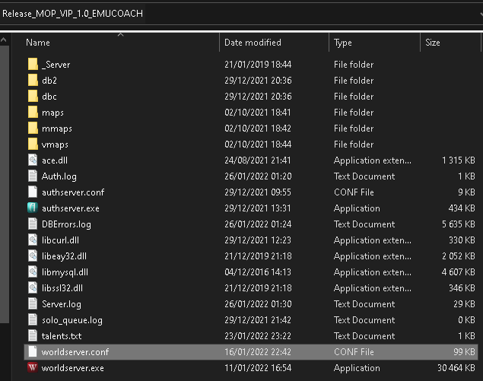
Task: Click the worldserver.conf file icon
Action: tap(33, 352)
